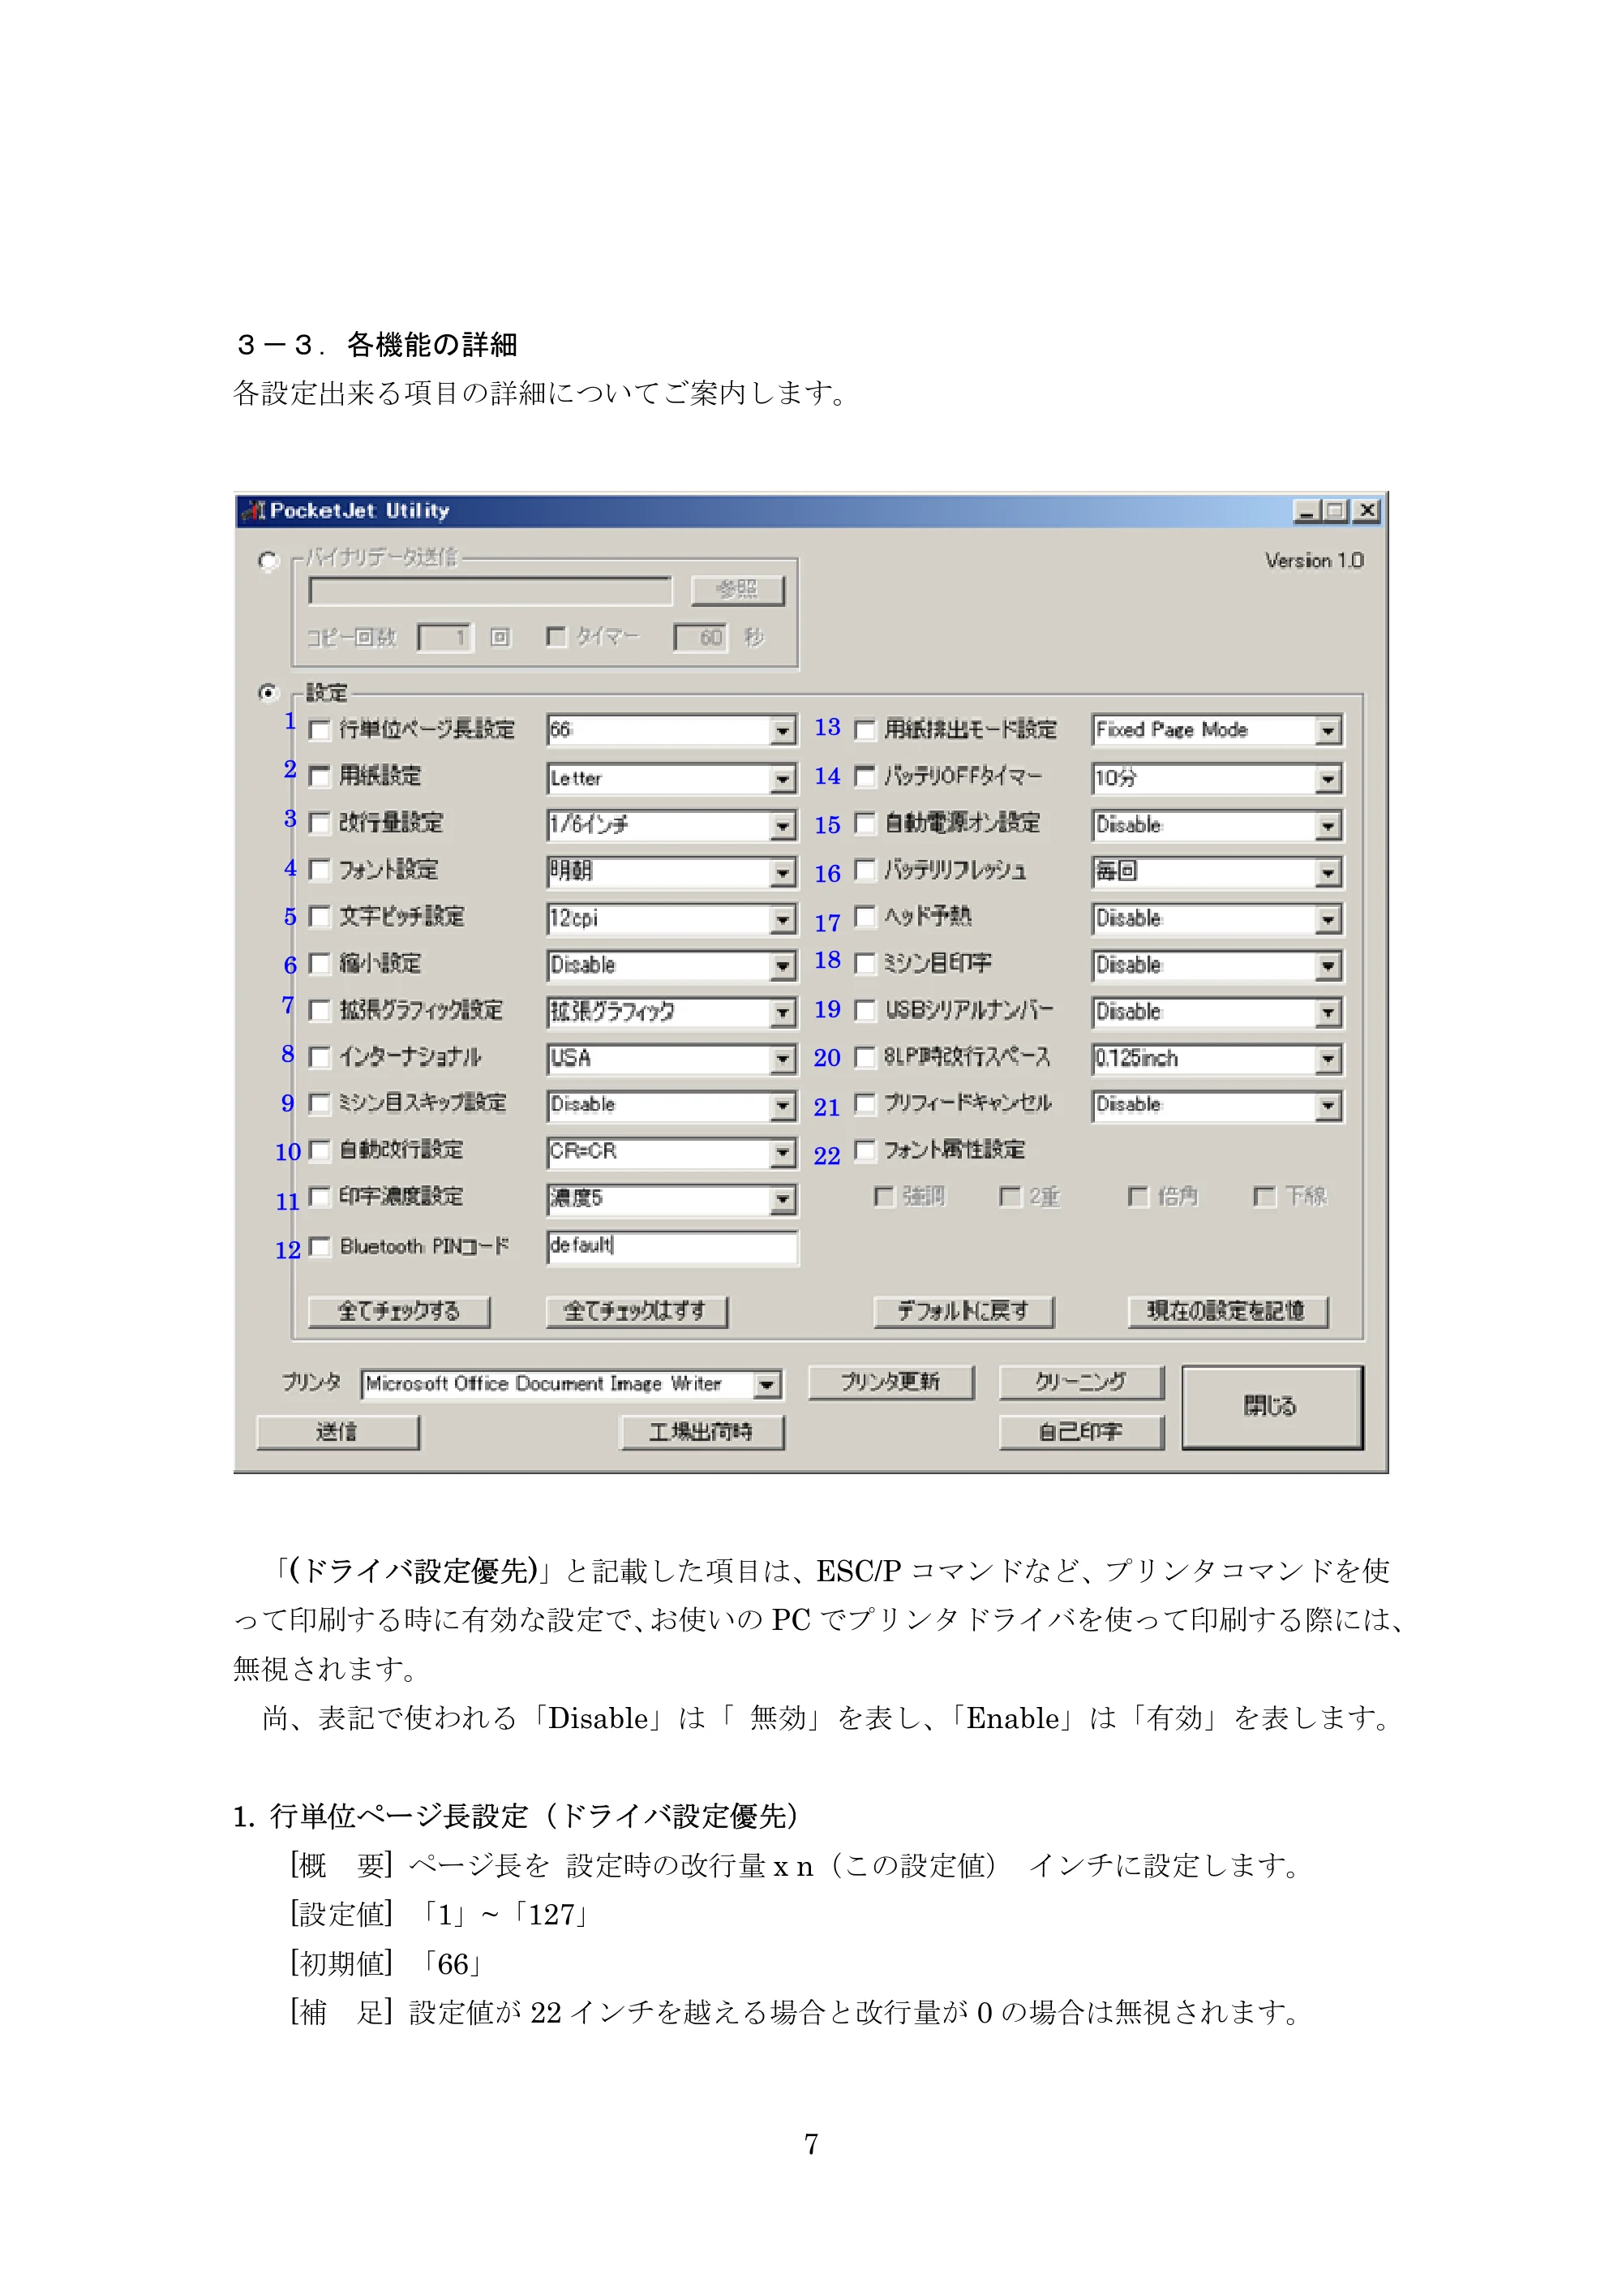Viewport: 1622px width, 2296px height.
Task: Tick the フォント設定 checkbox
Action: click(x=320, y=870)
